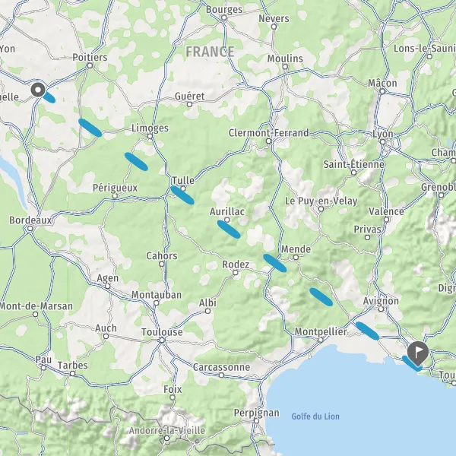Screen dimensions: 456x456
Task: Click the Golfe du Lion label
Action: click(x=315, y=416)
